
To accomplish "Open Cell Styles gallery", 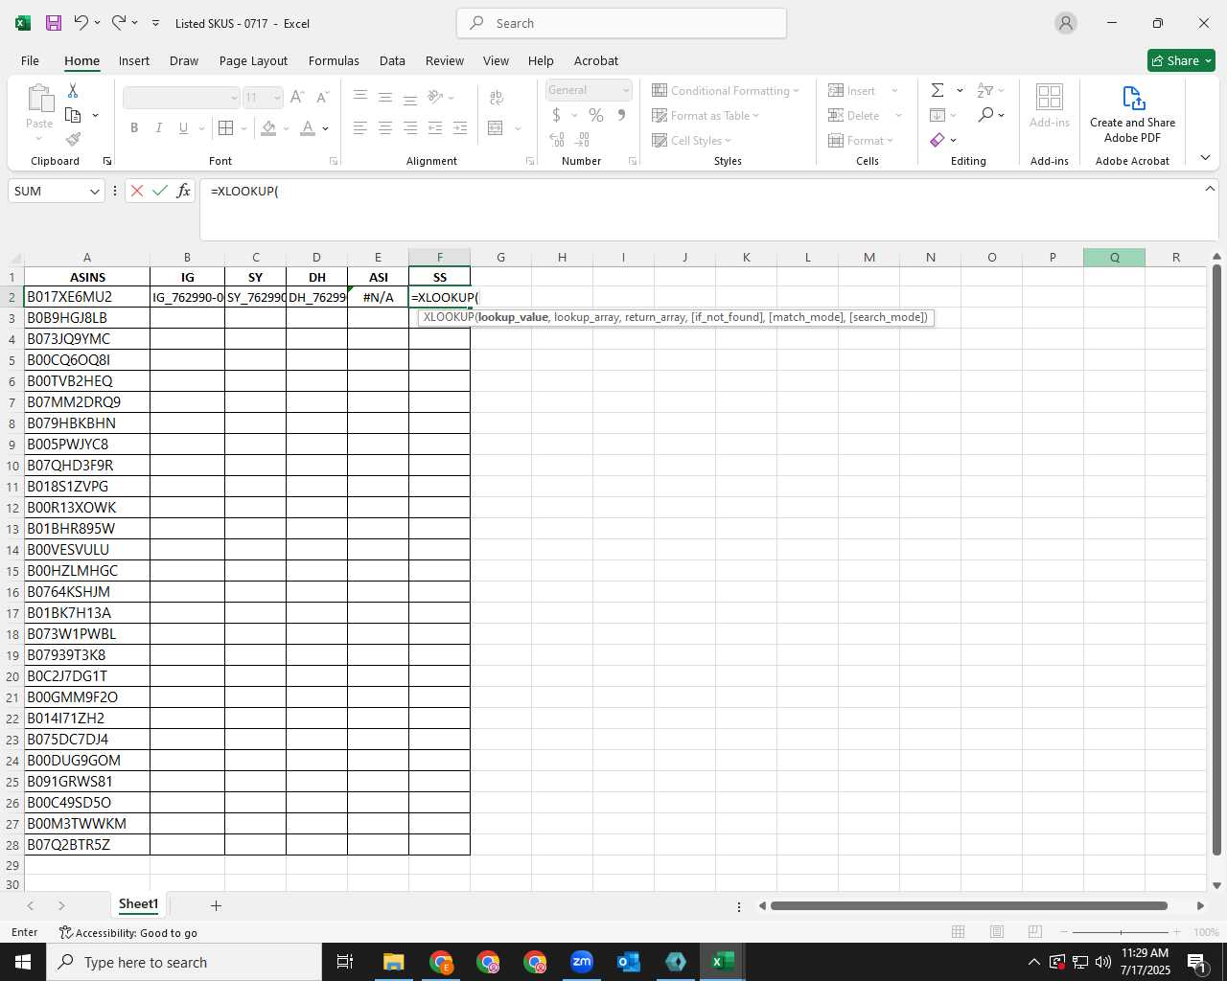I will click(x=691, y=140).
